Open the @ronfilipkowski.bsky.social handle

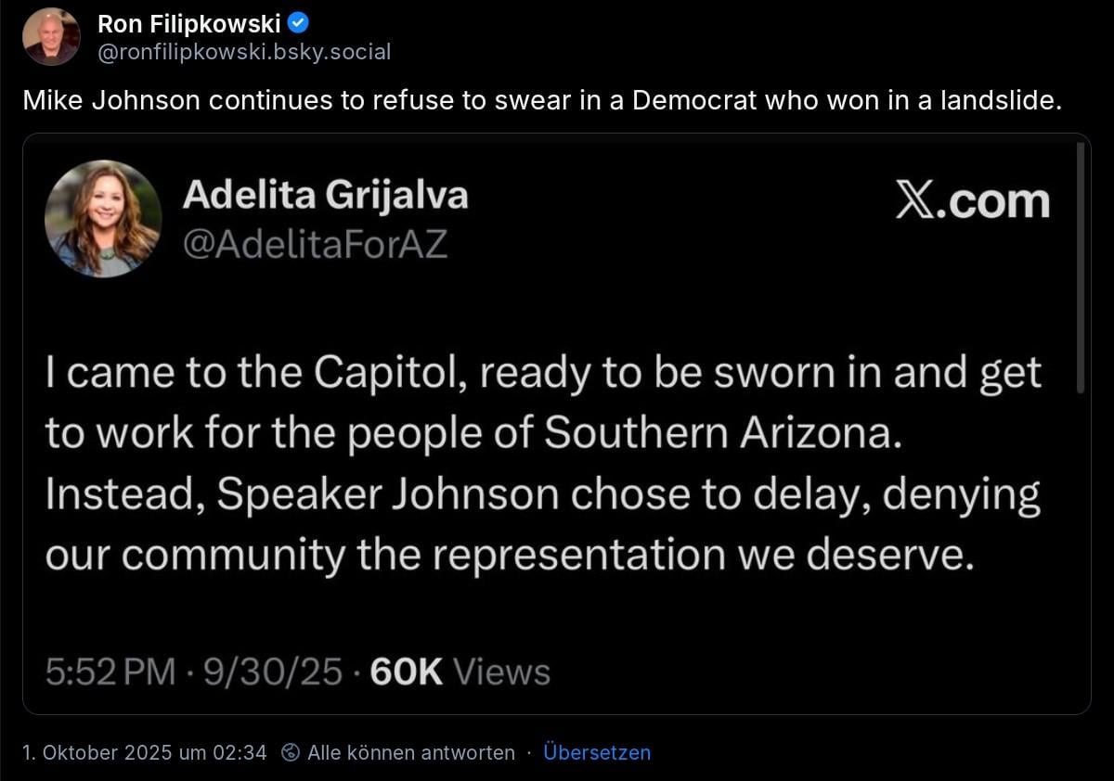[244, 52]
